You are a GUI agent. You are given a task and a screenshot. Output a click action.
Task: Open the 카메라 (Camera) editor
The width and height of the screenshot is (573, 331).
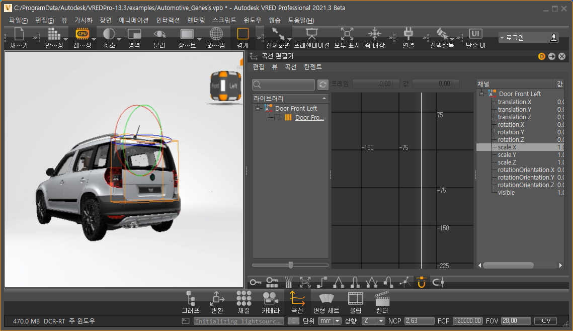click(270, 302)
